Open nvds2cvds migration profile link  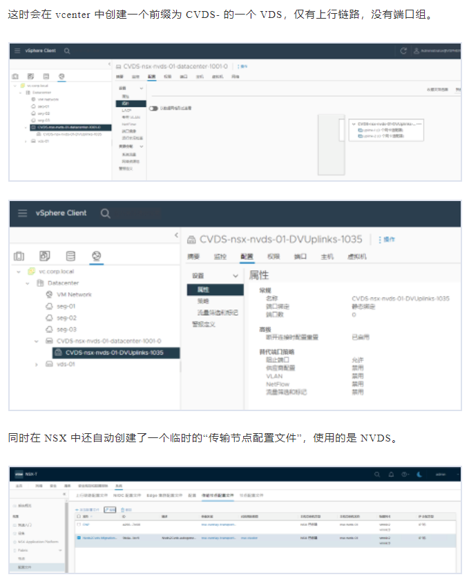(x=99, y=538)
